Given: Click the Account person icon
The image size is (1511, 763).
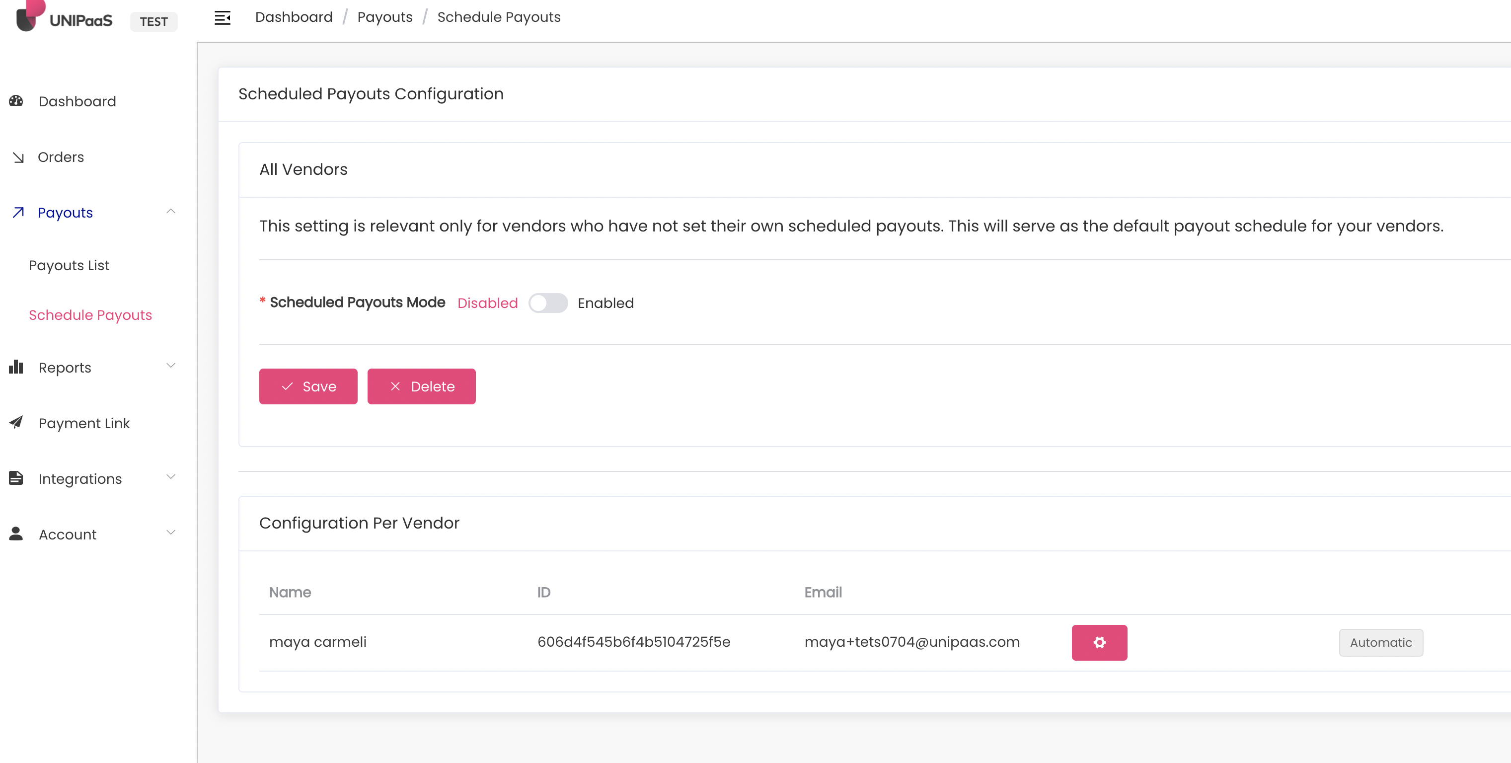Looking at the screenshot, I should coord(16,534).
